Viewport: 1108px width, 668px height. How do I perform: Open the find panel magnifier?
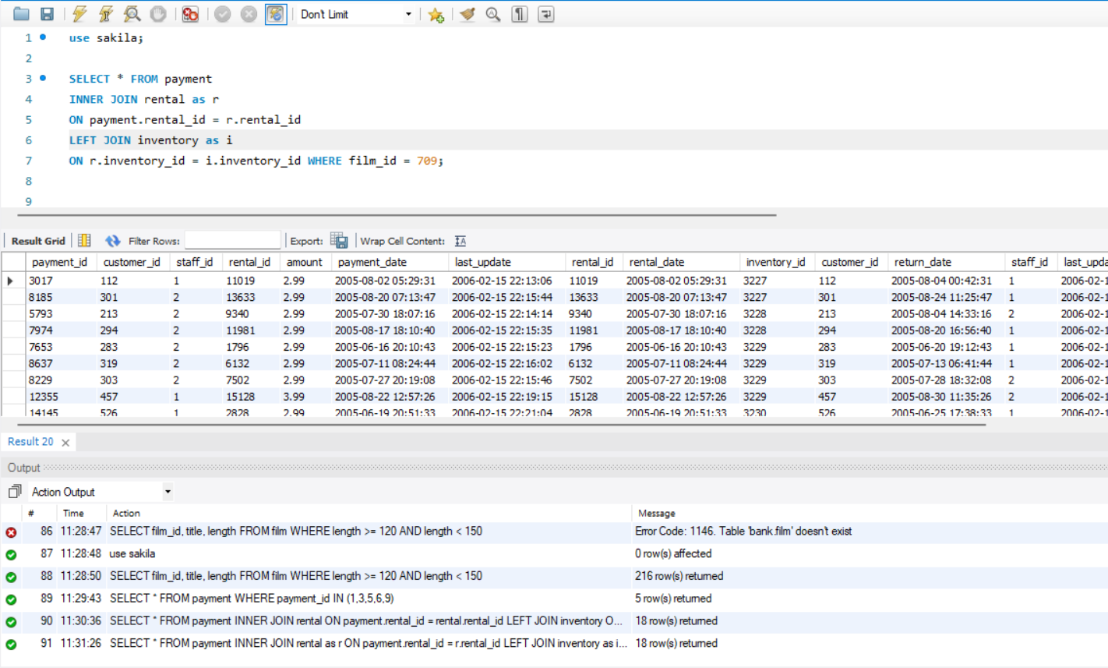pyautogui.click(x=493, y=14)
